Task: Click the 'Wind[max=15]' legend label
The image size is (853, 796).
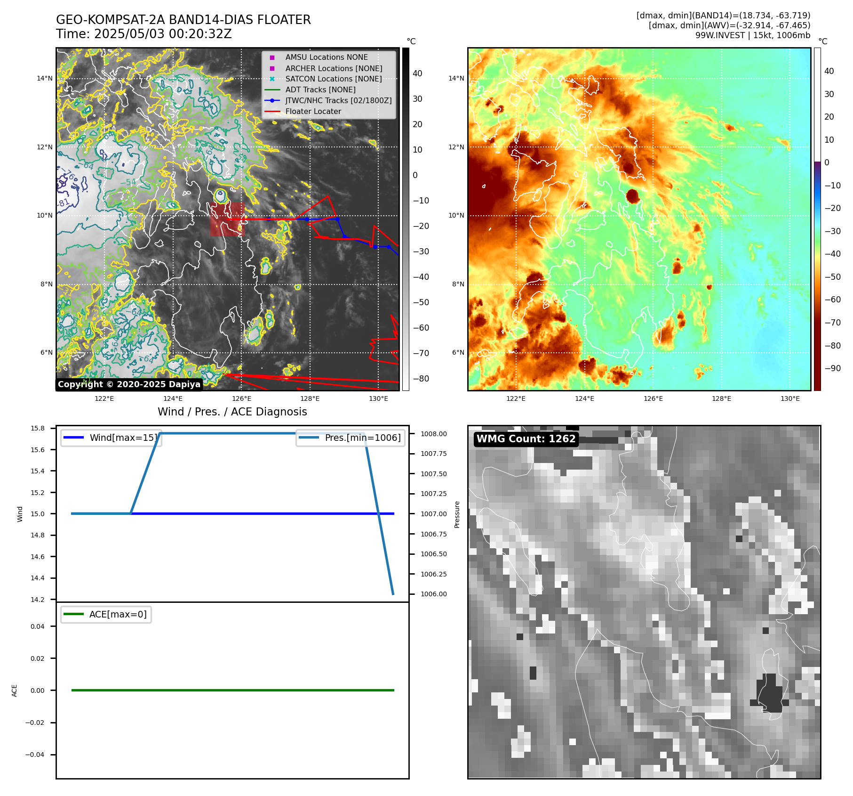Action: coord(124,438)
